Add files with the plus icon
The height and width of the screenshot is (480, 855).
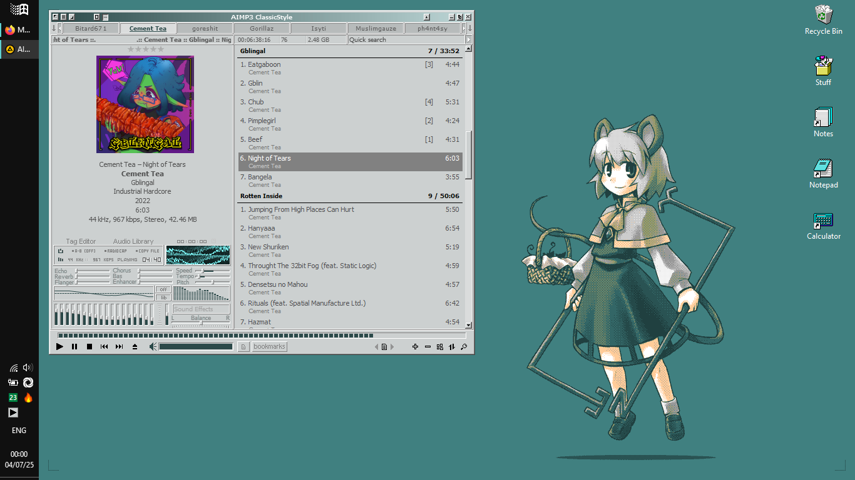click(x=415, y=347)
